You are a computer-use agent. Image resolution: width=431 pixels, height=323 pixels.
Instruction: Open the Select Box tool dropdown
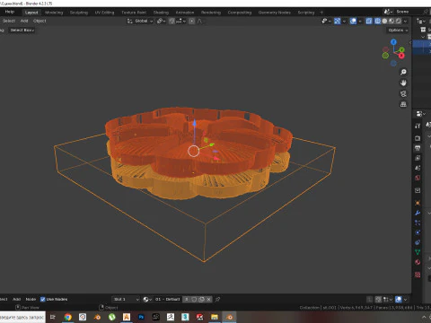click(x=22, y=30)
